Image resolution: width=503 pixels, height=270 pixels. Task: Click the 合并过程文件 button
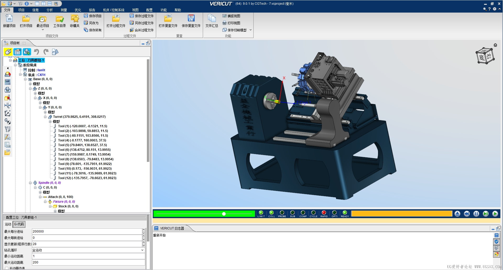pos(141,30)
